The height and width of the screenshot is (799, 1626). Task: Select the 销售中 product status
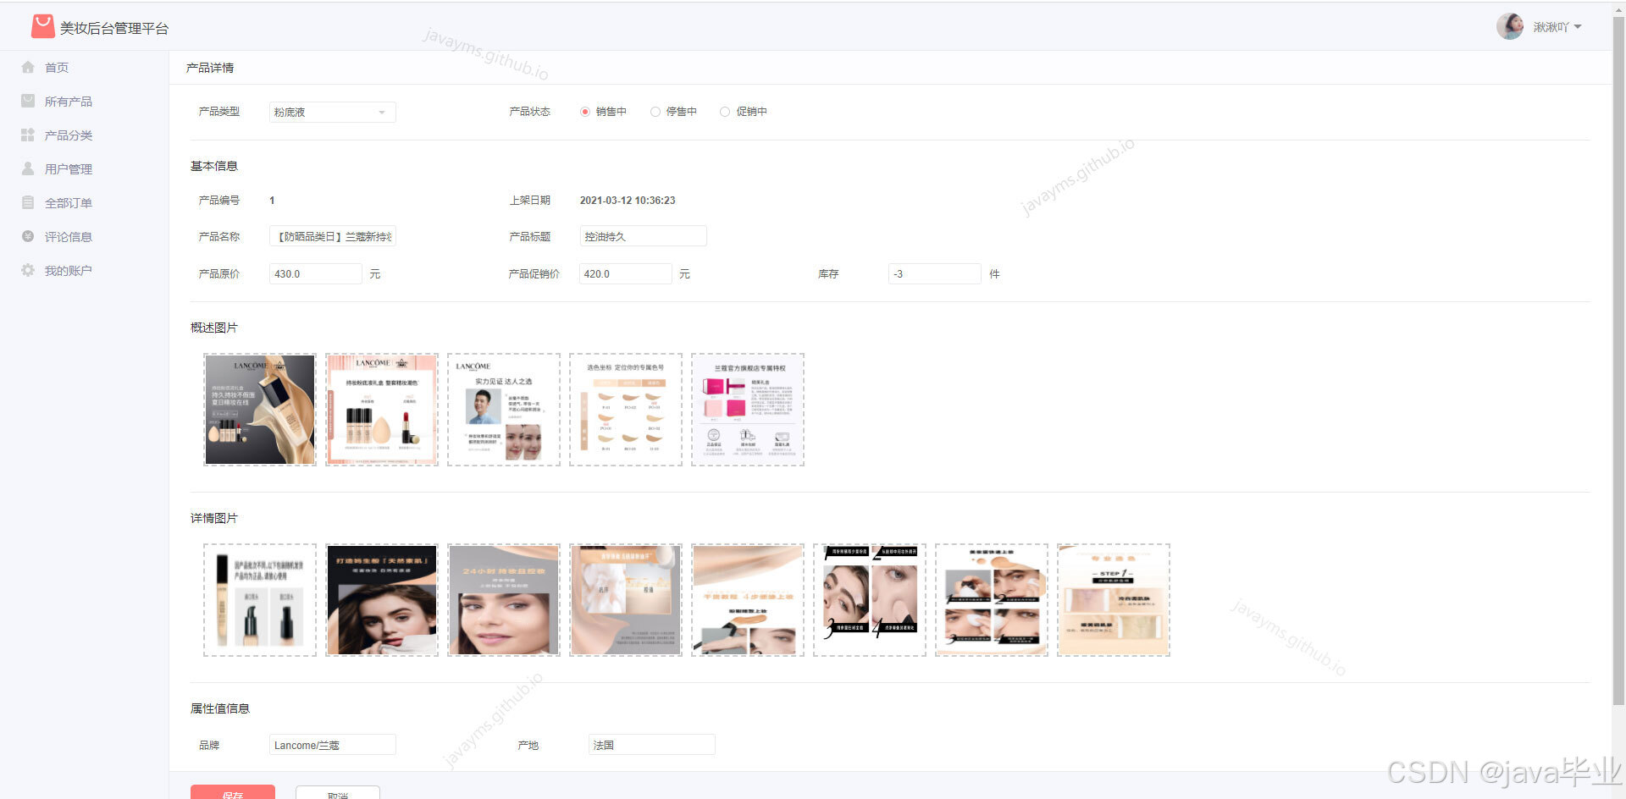[584, 112]
